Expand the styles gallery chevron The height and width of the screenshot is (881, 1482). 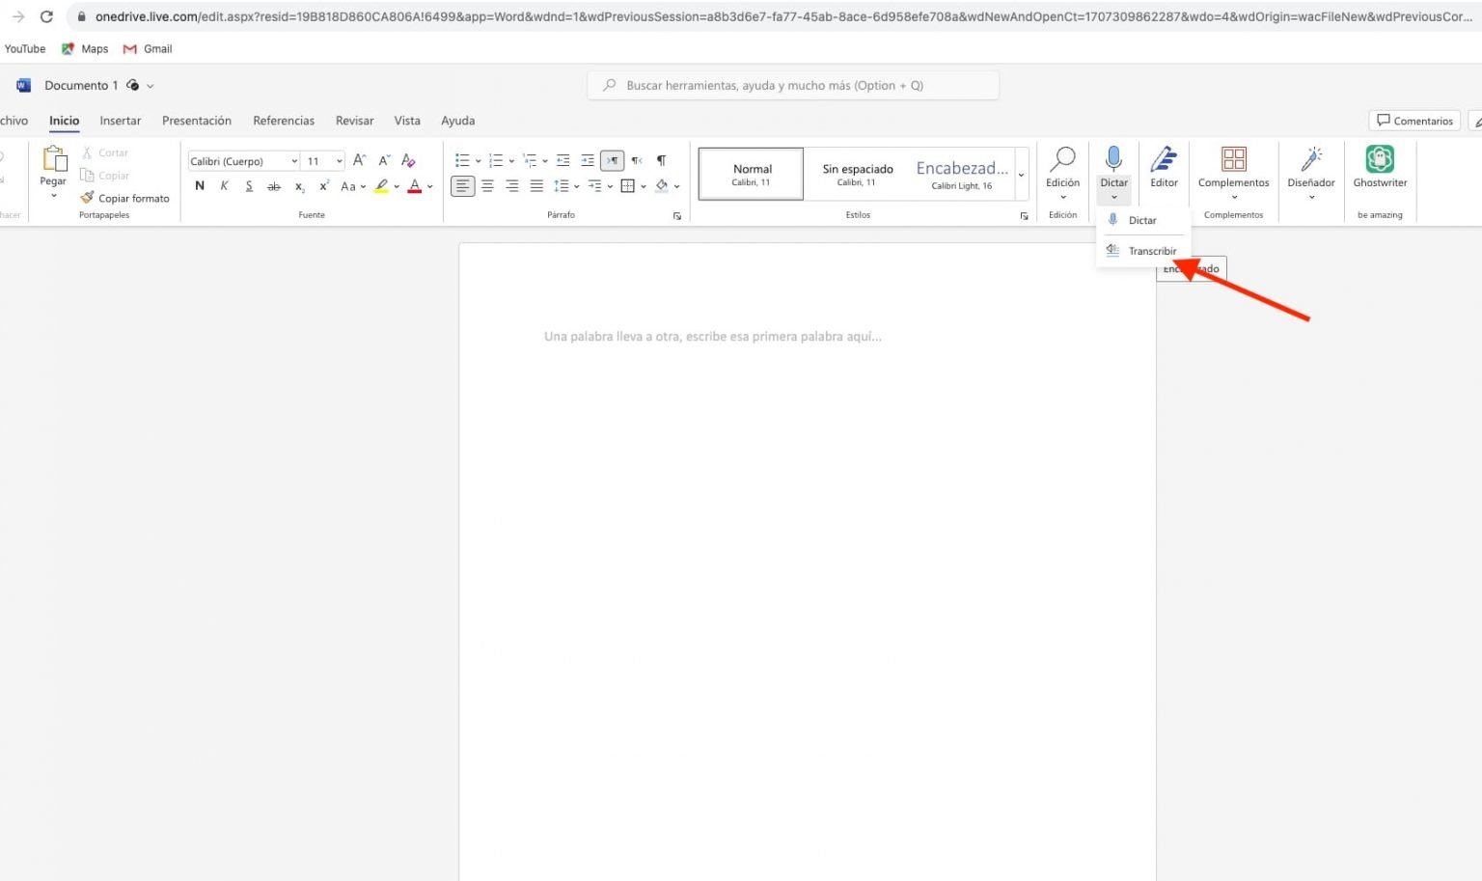[x=1021, y=174]
